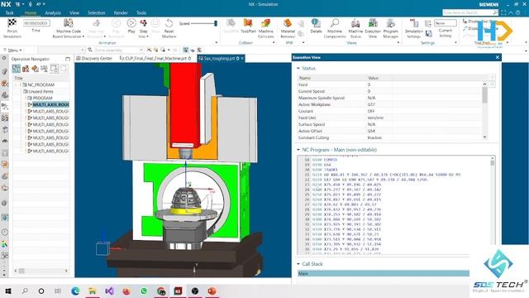This screenshot has height=298, width=529.
Task: Select PROGRAM node in navigator
Action: (42, 98)
